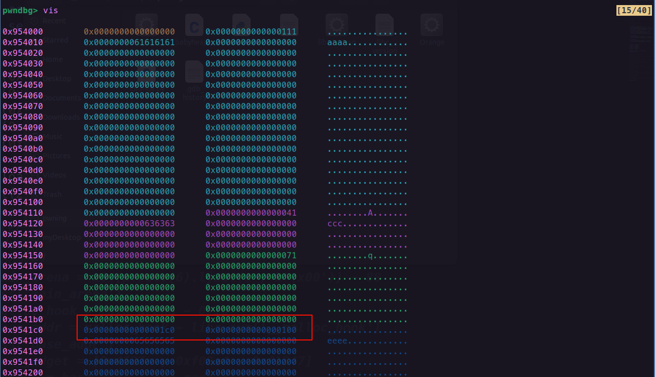Click value 0x0000000065656565
The image size is (655, 377).
coord(129,340)
